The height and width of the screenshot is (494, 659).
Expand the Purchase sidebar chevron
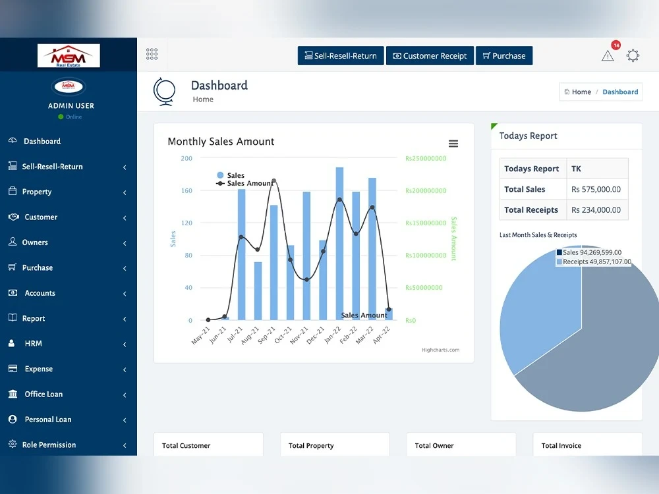click(x=125, y=269)
